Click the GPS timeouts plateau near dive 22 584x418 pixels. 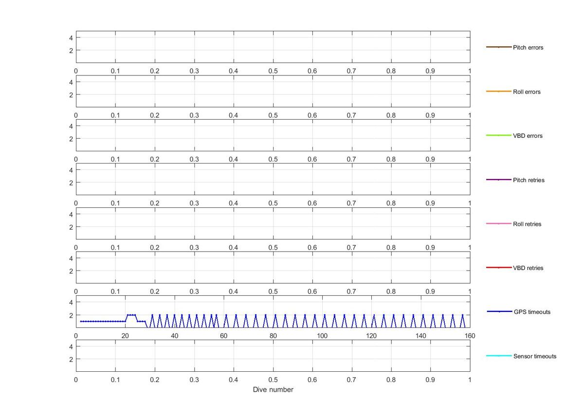coord(131,315)
